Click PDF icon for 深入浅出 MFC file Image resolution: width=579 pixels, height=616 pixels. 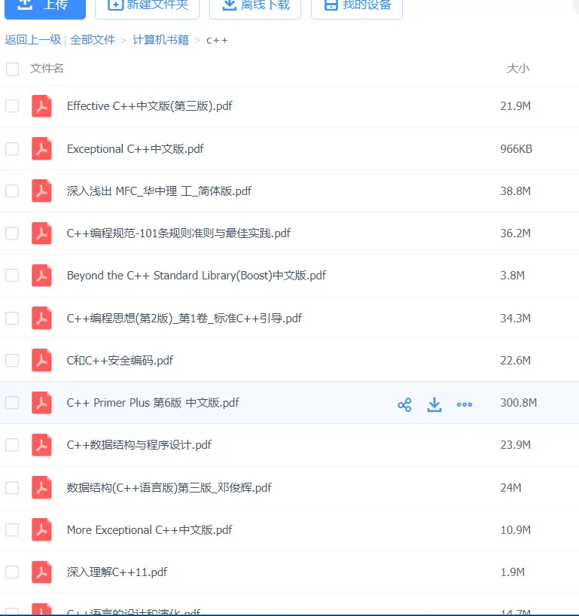coord(41,191)
